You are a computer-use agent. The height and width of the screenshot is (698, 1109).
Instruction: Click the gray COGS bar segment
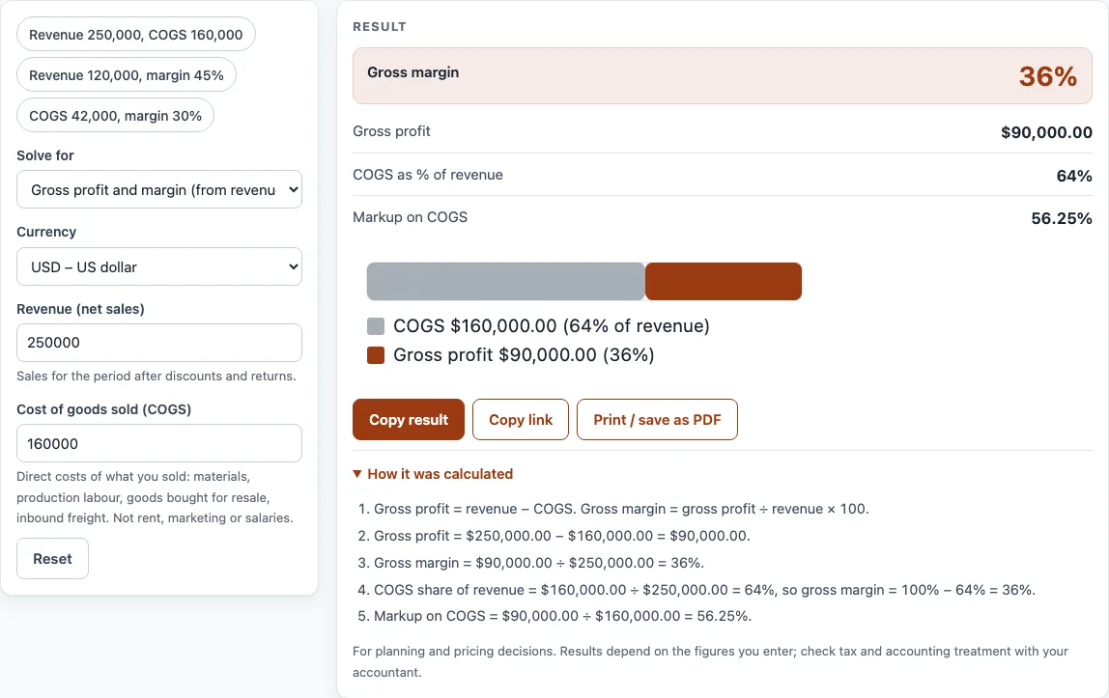505,281
